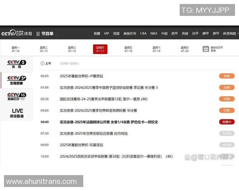The height and width of the screenshot is (191, 239).
Task: Open the NBA navigation item
Action: (154, 33)
